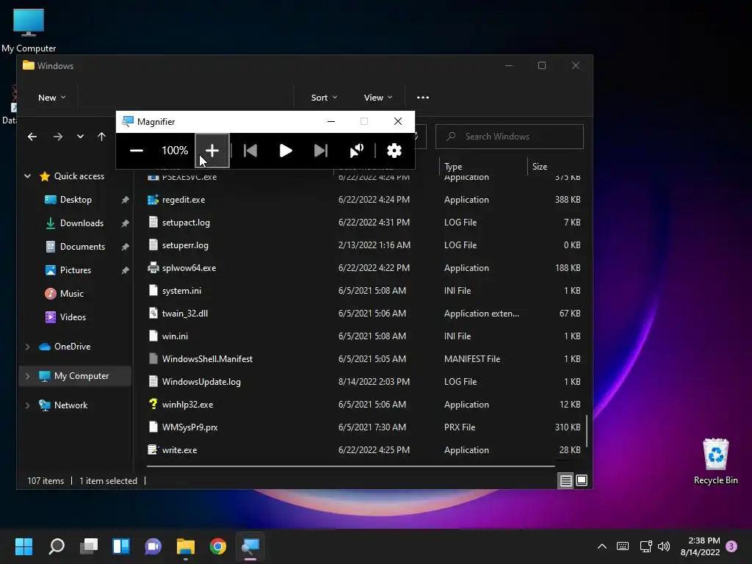Image resolution: width=752 pixels, height=564 pixels.
Task: Select Network in navigation pane
Action: click(70, 405)
